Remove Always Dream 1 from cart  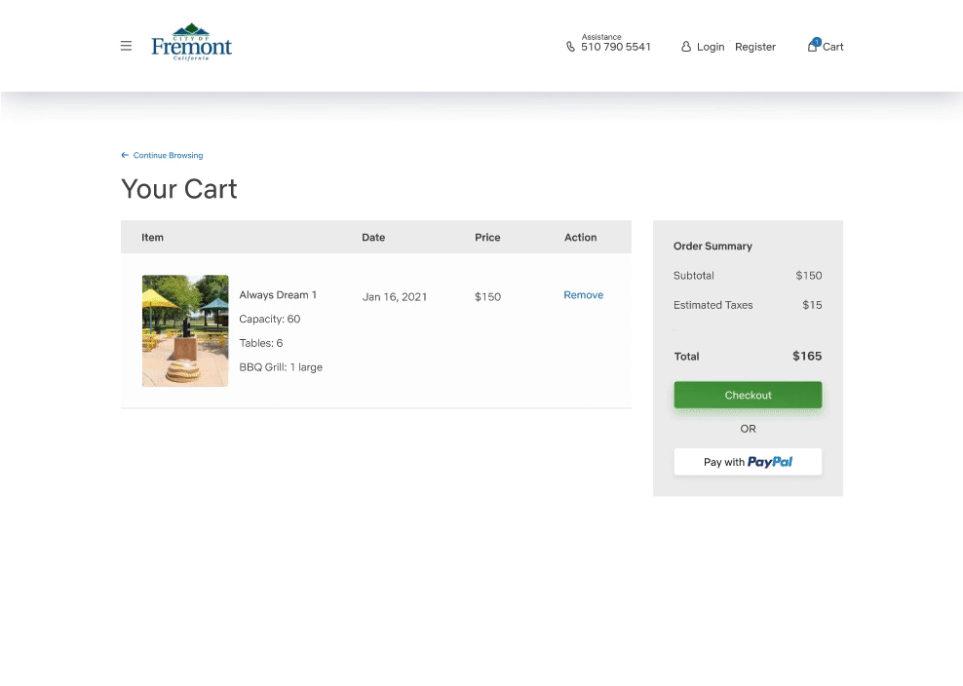click(584, 295)
